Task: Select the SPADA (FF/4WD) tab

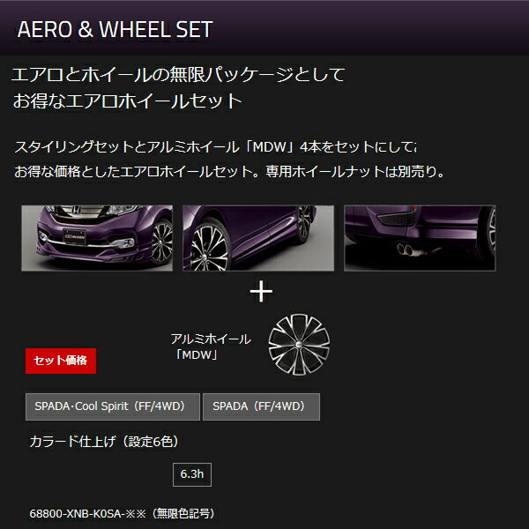Action: point(262,406)
